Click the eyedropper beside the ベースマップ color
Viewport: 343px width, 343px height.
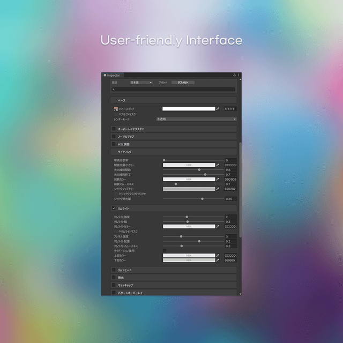218,109
